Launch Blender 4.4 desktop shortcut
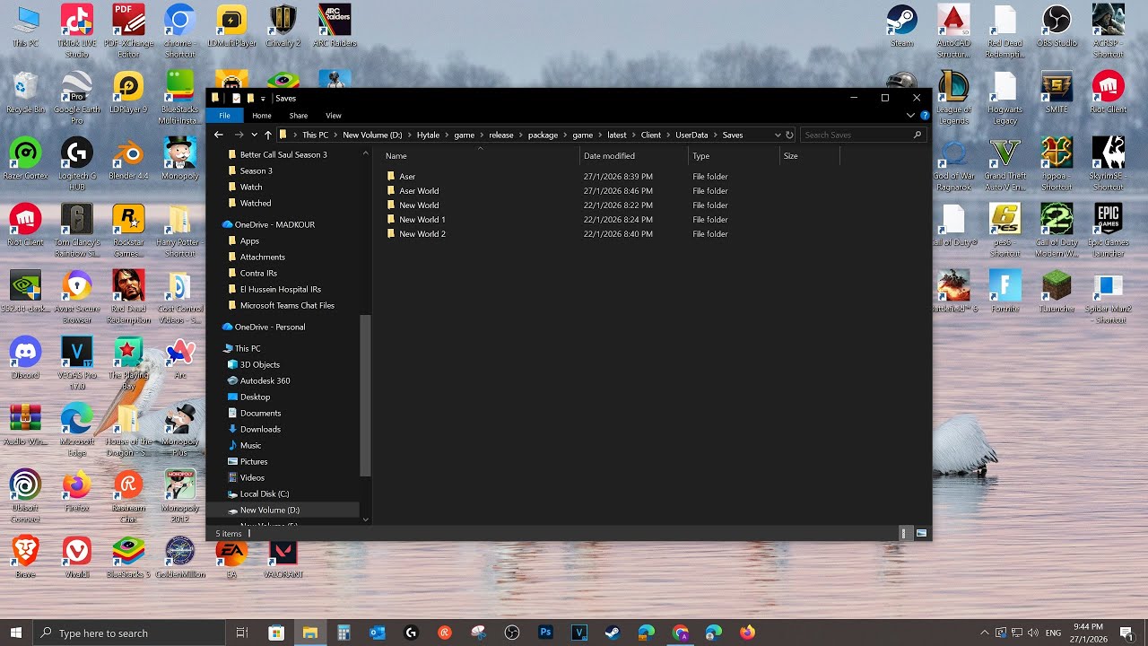This screenshot has height=646, width=1148. (128, 158)
